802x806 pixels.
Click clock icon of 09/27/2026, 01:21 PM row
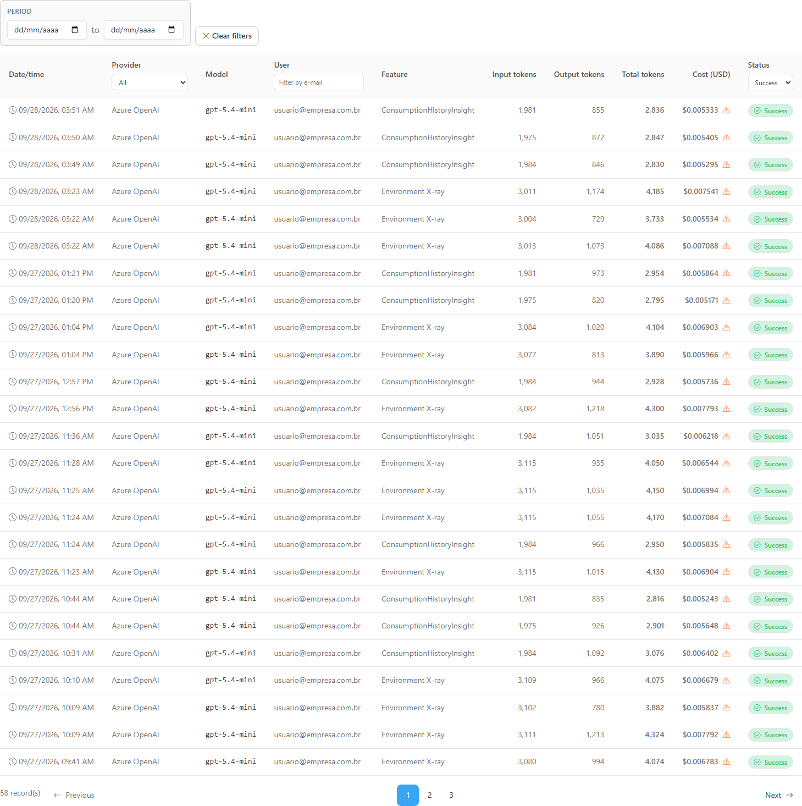13,273
